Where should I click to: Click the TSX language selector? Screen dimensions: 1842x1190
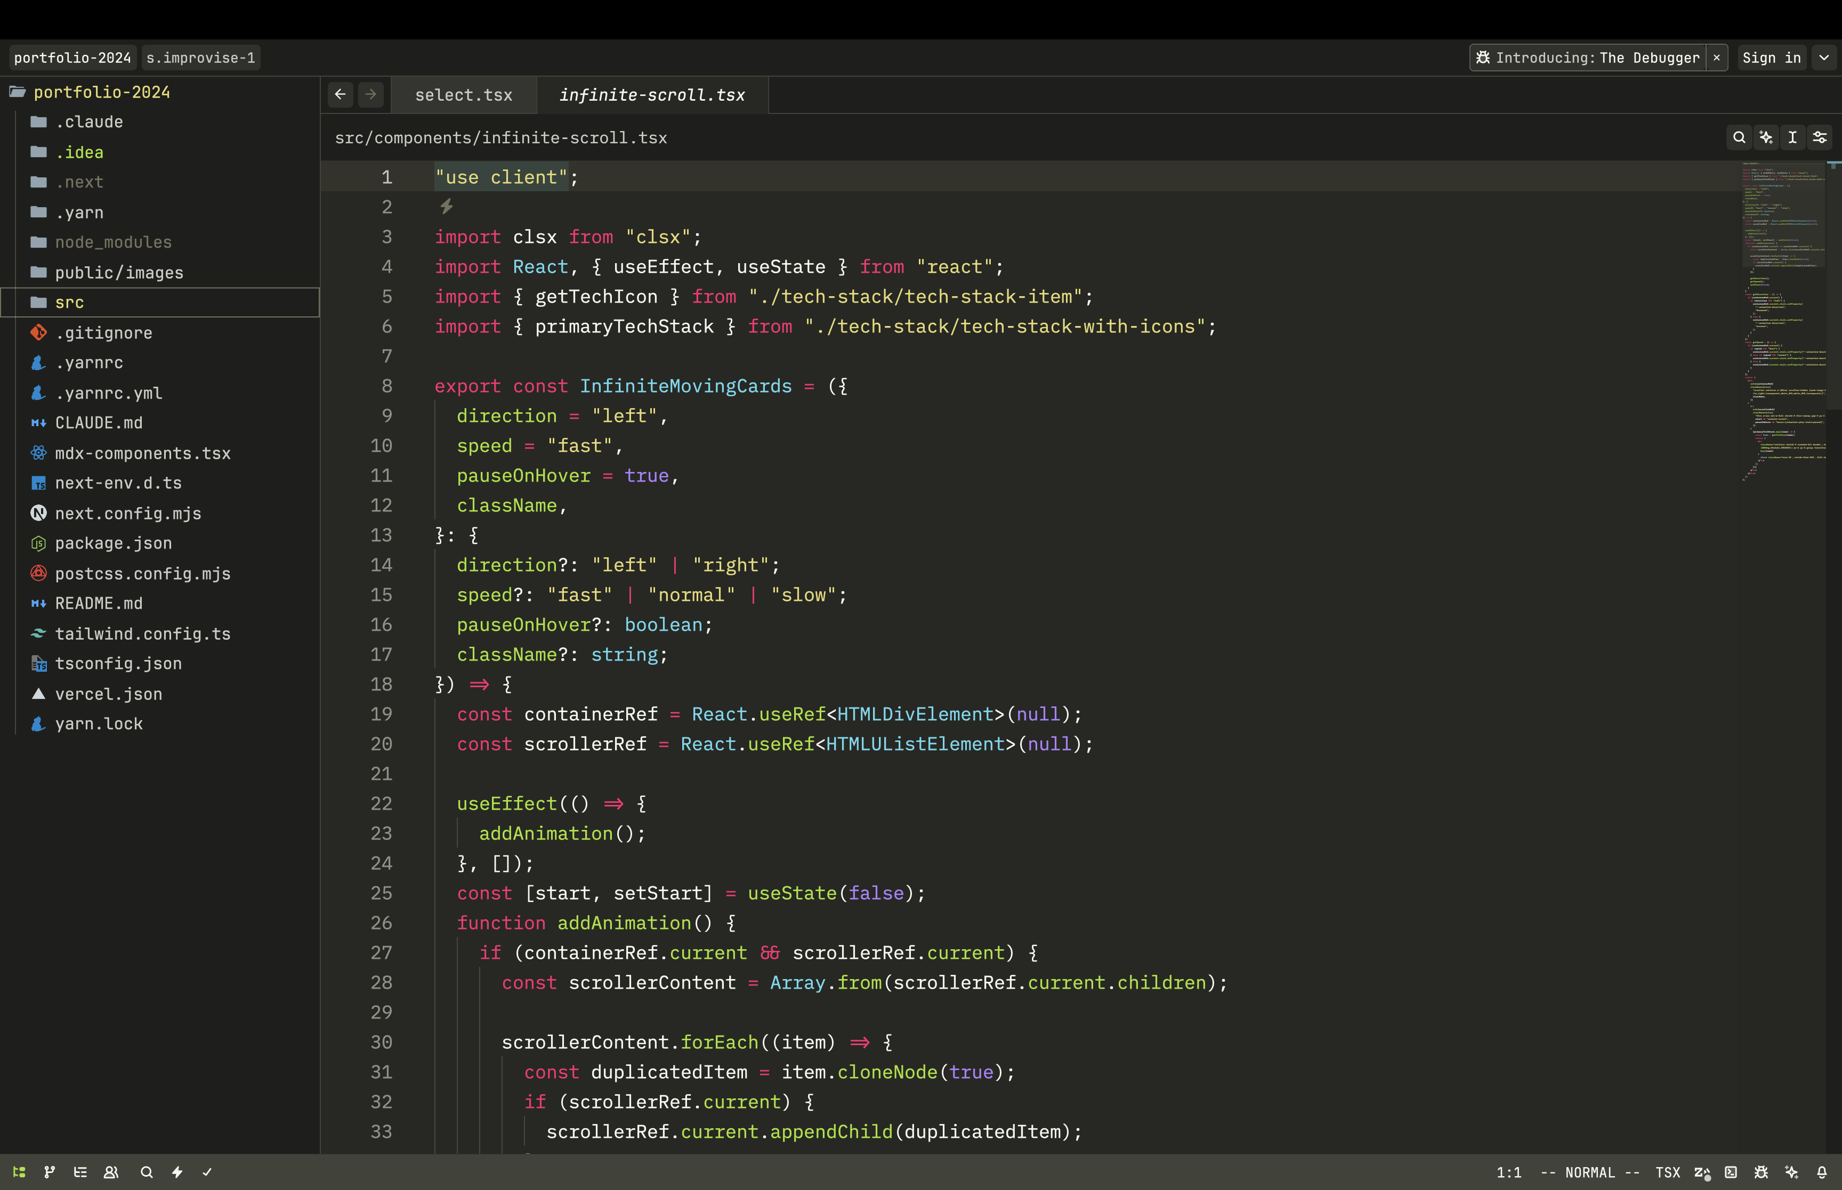click(1668, 1172)
